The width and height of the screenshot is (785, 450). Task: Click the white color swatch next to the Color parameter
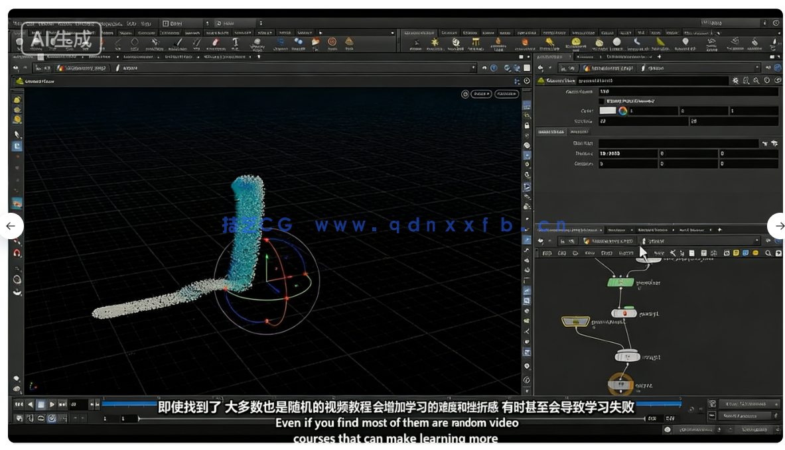pyautogui.click(x=608, y=111)
